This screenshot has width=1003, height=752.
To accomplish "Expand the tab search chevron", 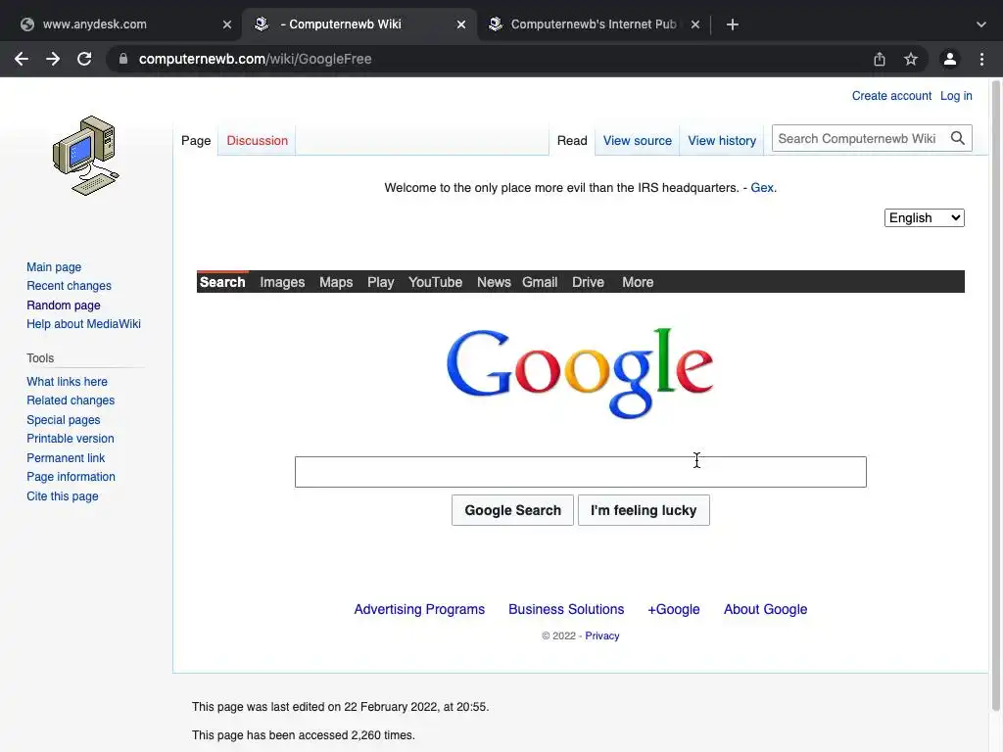I will click(x=981, y=24).
